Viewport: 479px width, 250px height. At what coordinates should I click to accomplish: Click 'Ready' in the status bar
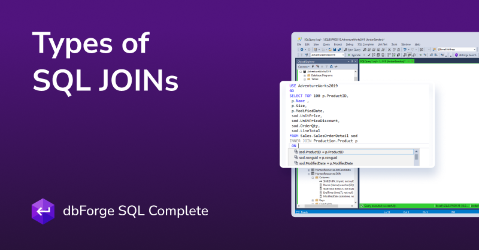pyautogui.click(x=304, y=212)
